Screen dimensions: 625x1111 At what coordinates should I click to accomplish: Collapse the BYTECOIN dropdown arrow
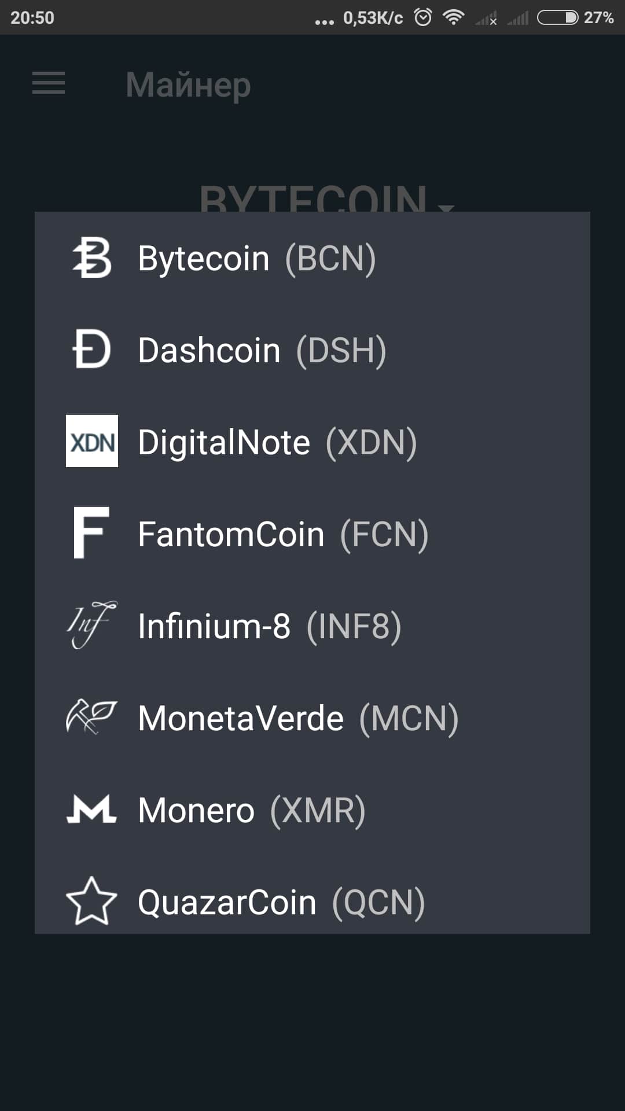pyautogui.click(x=446, y=207)
